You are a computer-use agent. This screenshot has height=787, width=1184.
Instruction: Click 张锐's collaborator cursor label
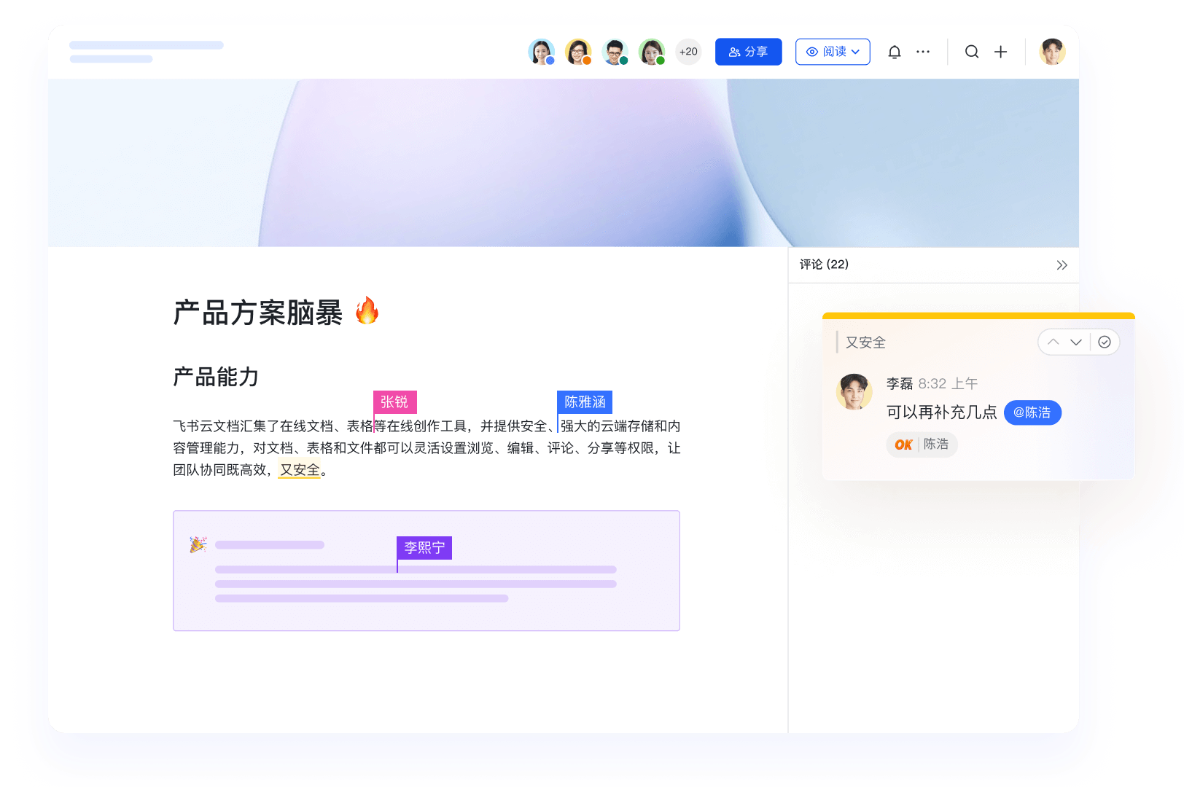point(394,402)
